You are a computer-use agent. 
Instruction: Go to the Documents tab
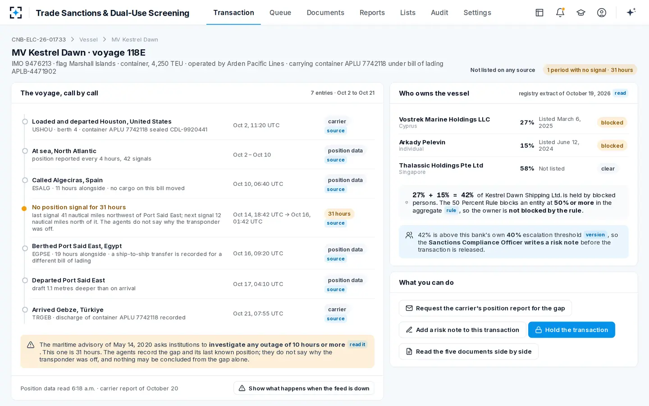325,13
